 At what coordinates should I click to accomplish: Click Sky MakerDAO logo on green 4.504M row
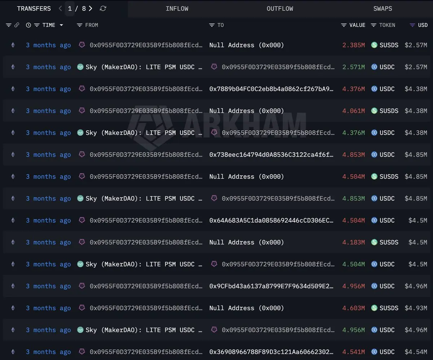pos(80,264)
